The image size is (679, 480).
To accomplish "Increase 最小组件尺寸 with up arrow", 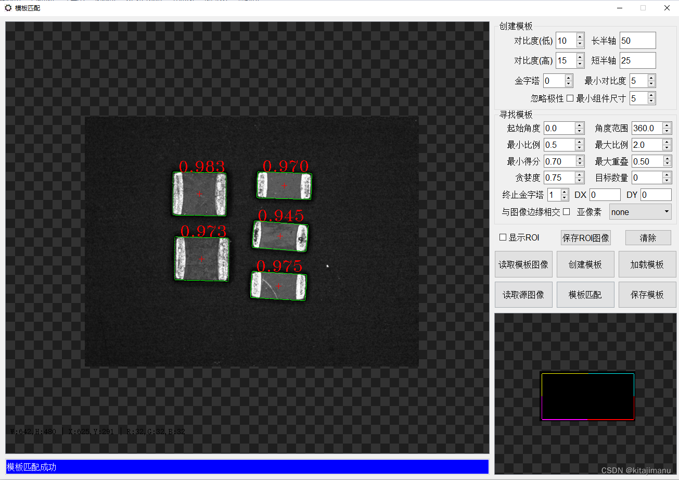I will pos(651,95).
